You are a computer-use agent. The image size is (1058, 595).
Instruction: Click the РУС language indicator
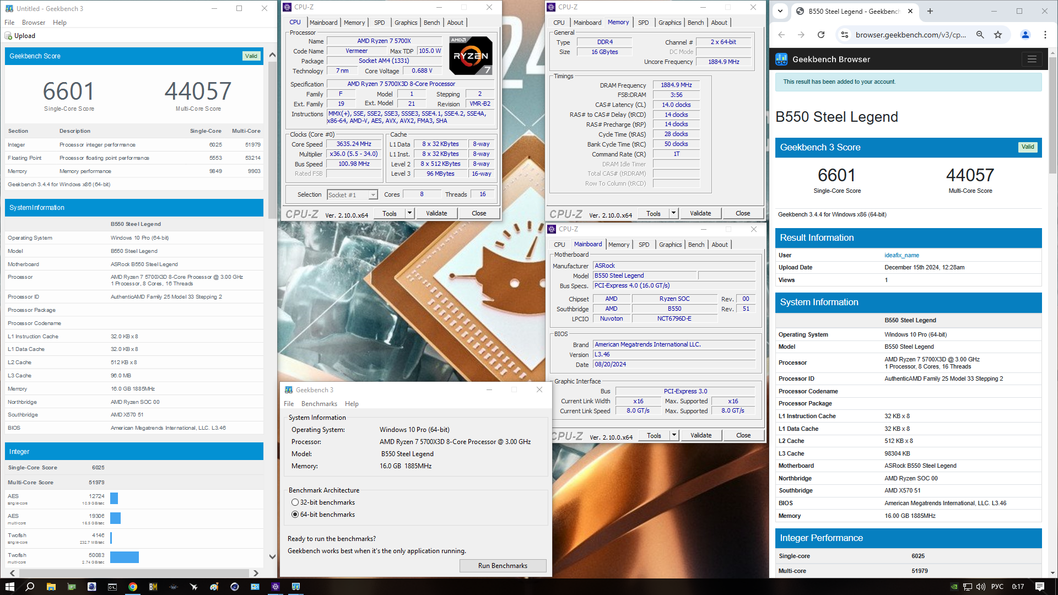click(x=997, y=587)
